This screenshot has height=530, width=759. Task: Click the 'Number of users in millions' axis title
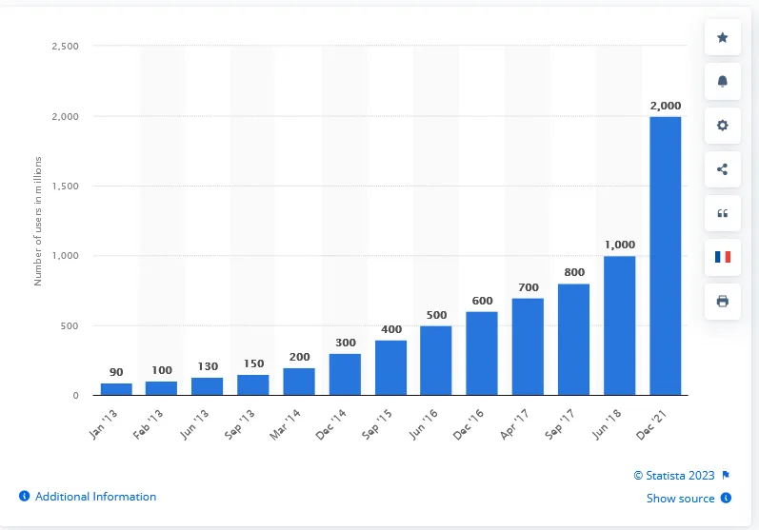(38, 221)
